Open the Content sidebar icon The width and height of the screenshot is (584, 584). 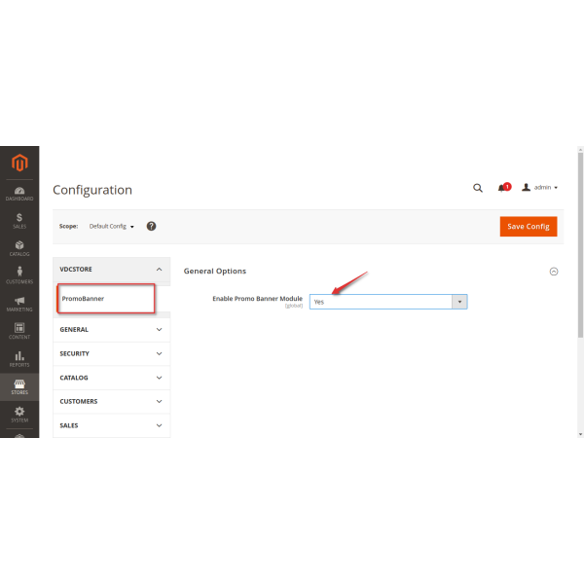tap(19, 331)
